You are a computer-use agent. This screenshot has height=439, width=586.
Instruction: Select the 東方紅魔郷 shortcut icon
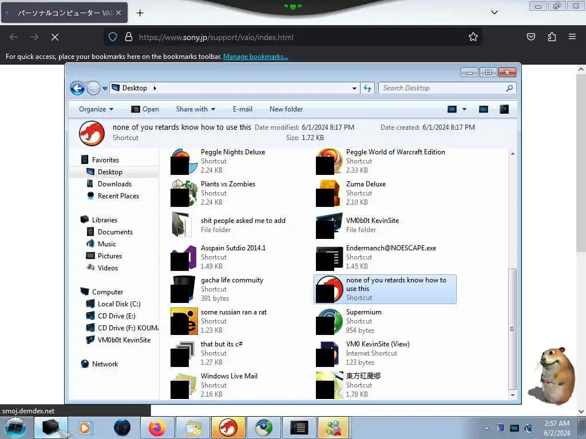pos(329,385)
